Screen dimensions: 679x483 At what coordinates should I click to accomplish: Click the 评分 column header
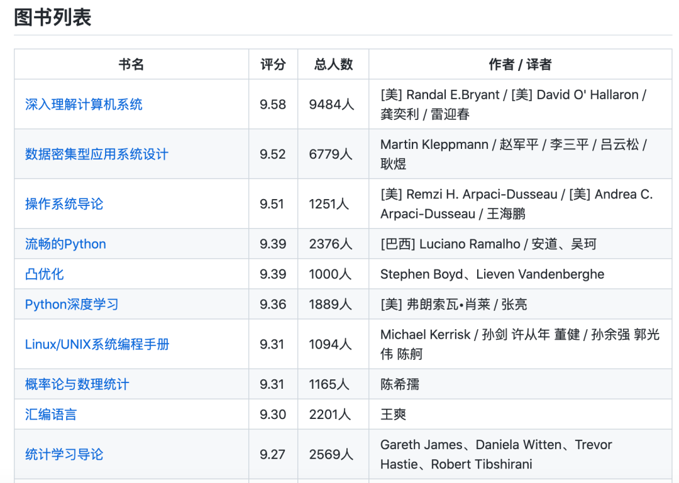(273, 65)
